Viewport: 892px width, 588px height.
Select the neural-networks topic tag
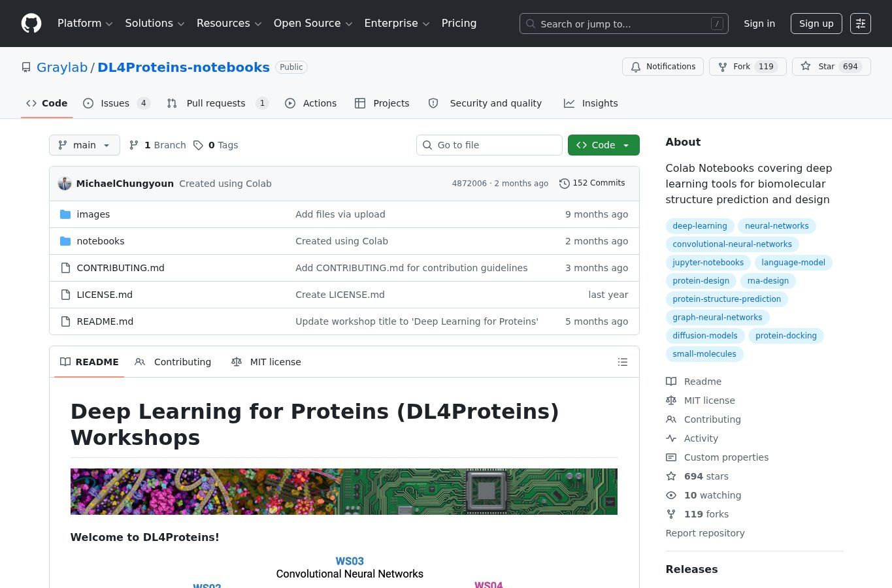pos(777,226)
